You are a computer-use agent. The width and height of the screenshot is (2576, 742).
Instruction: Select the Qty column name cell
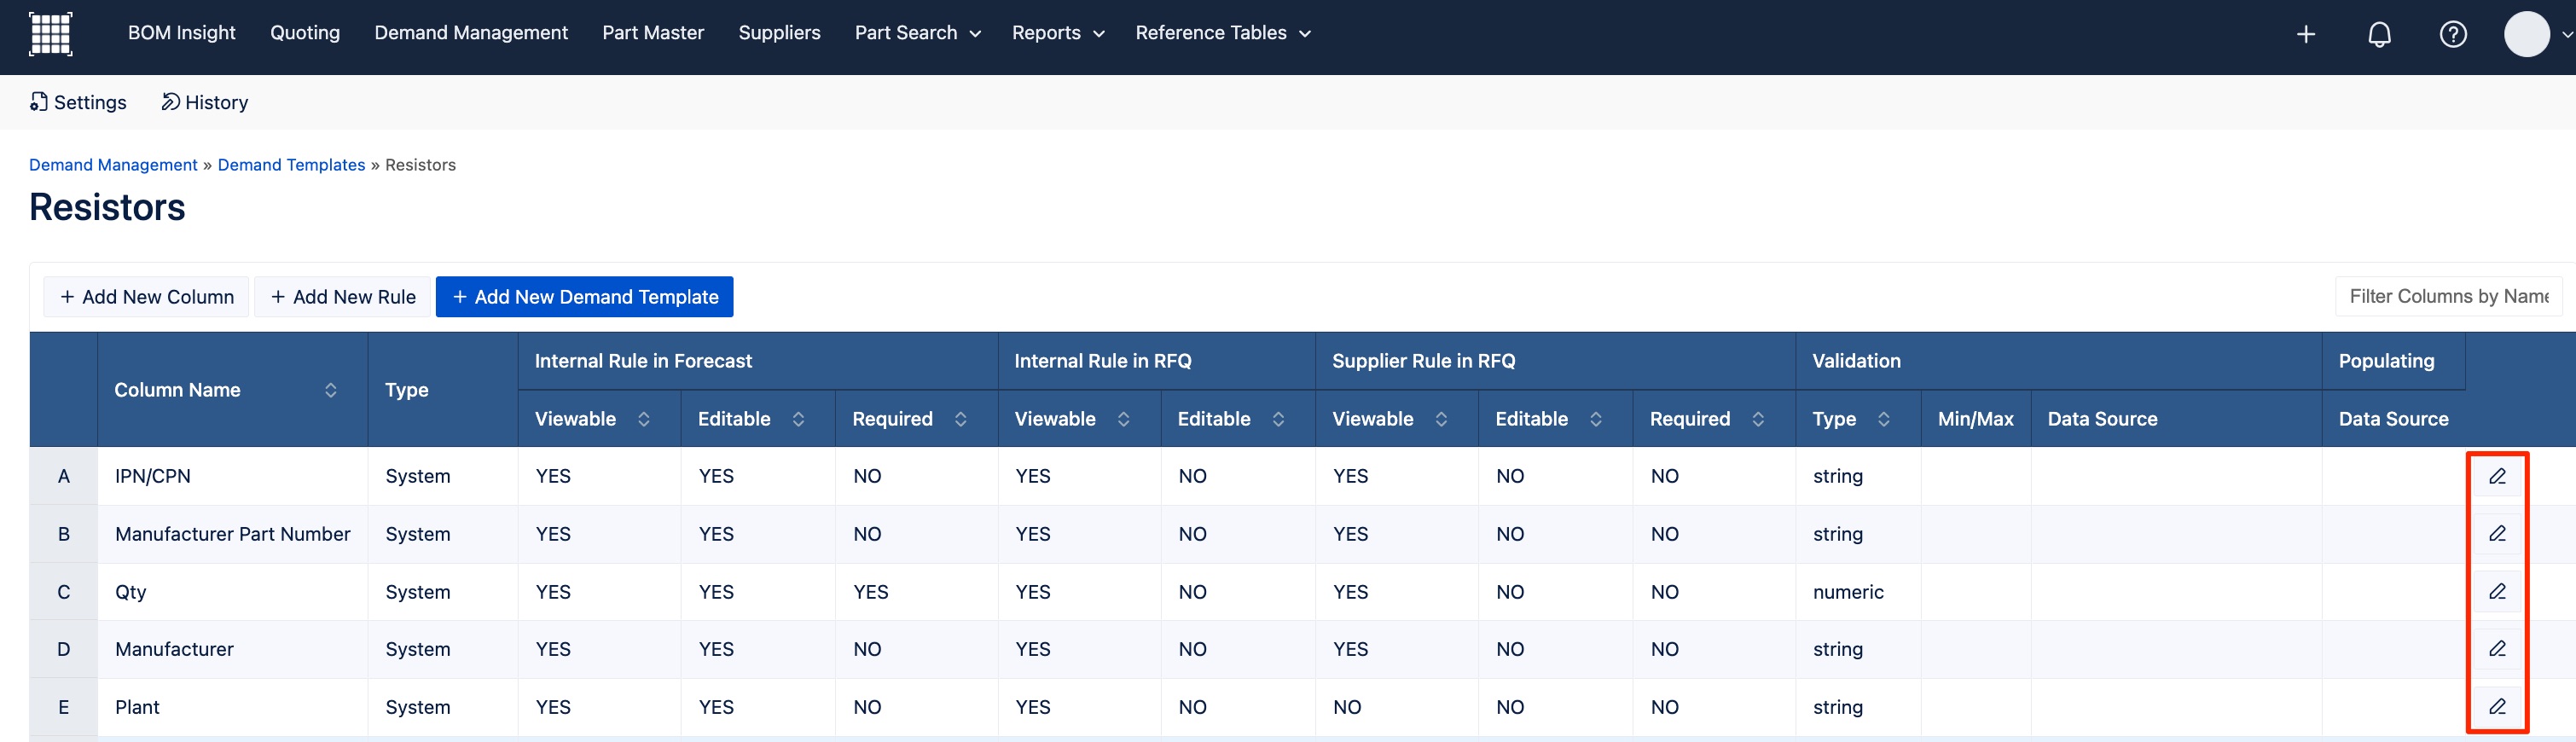click(x=232, y=592)
